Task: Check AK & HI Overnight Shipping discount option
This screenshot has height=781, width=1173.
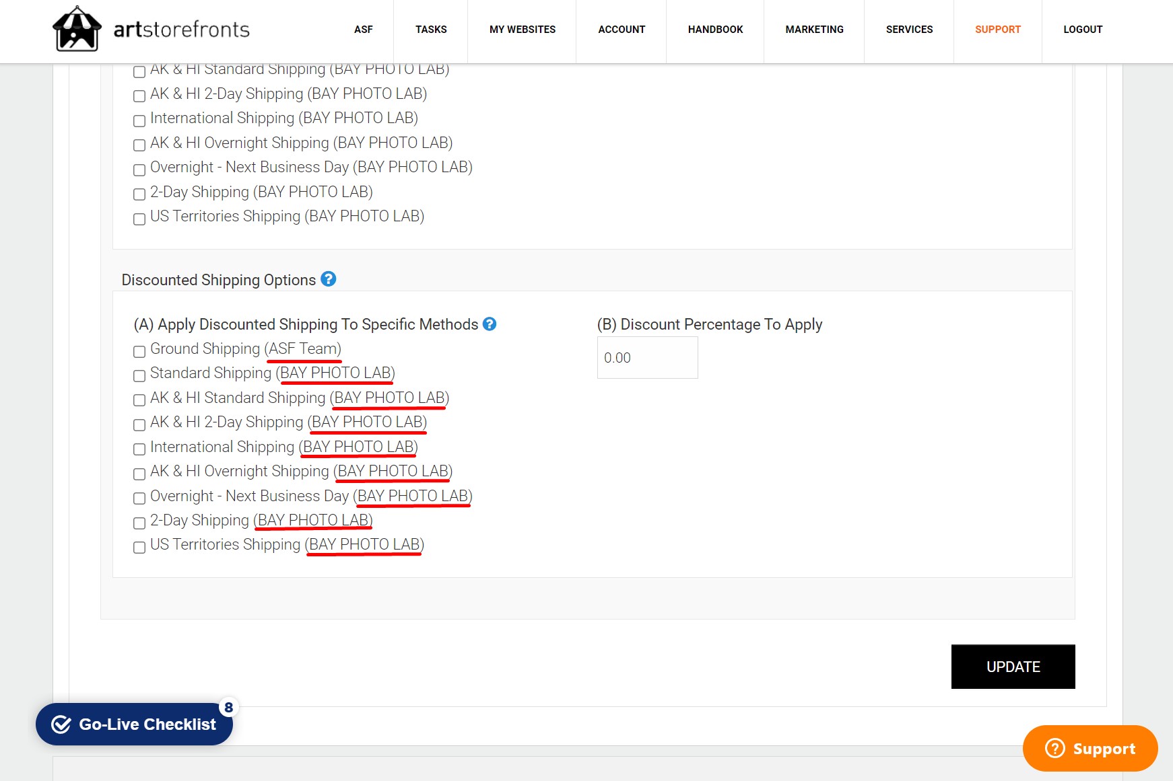Action: coord(139,474)
